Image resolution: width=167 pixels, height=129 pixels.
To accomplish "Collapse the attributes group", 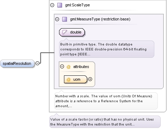I will [62, 67].
